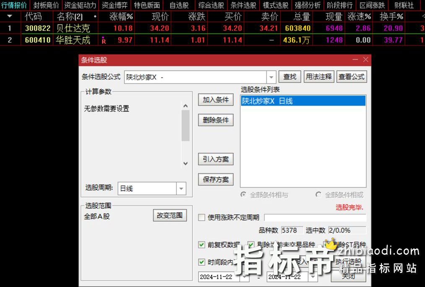Select 陕北炒家X 日线 in condition list
Viewport: 425px width, 287px height.
coord(303,101)
